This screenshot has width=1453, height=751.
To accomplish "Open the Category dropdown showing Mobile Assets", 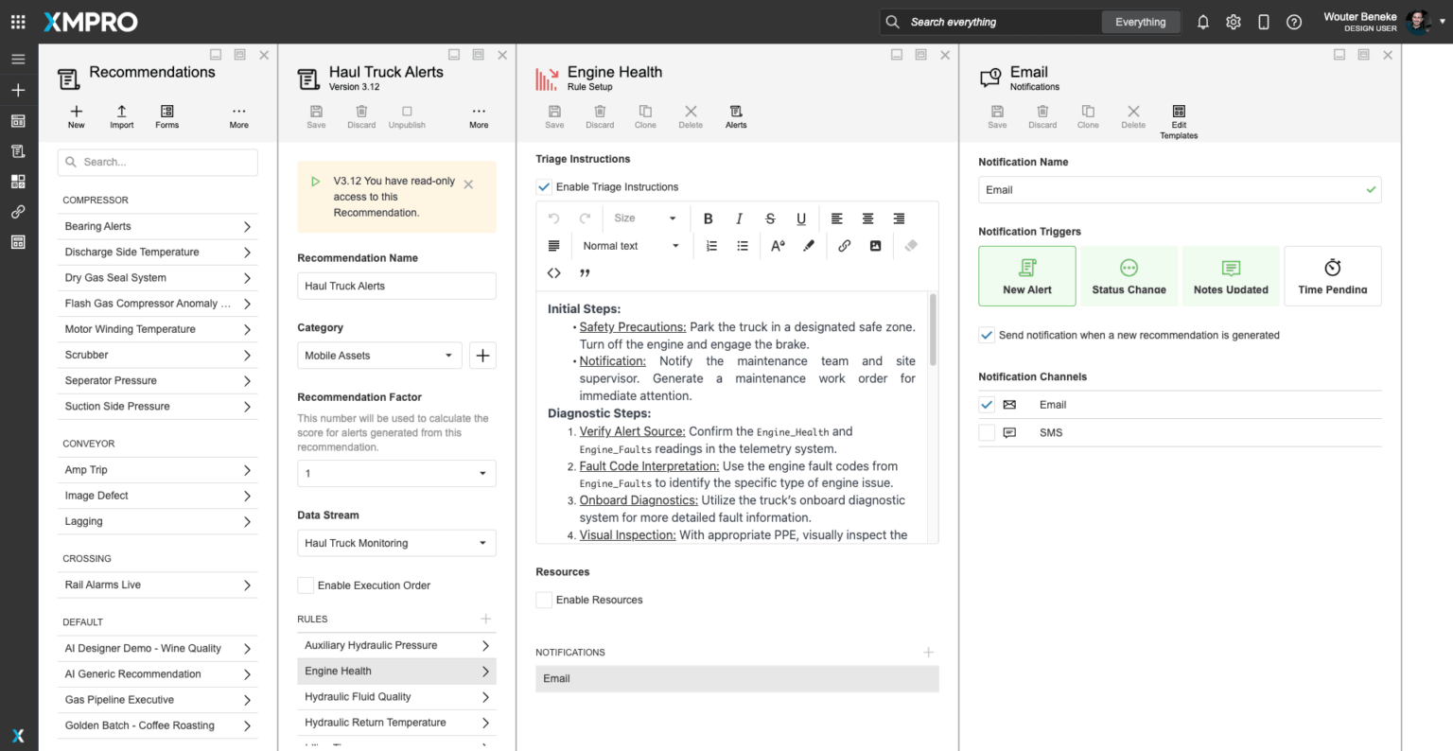I will 379,356.
